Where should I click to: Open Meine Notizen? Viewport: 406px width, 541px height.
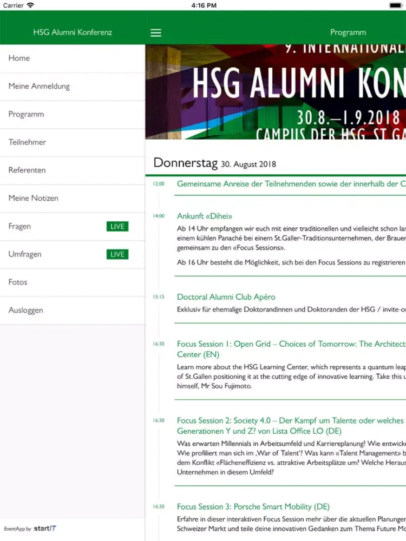[73, 199]
